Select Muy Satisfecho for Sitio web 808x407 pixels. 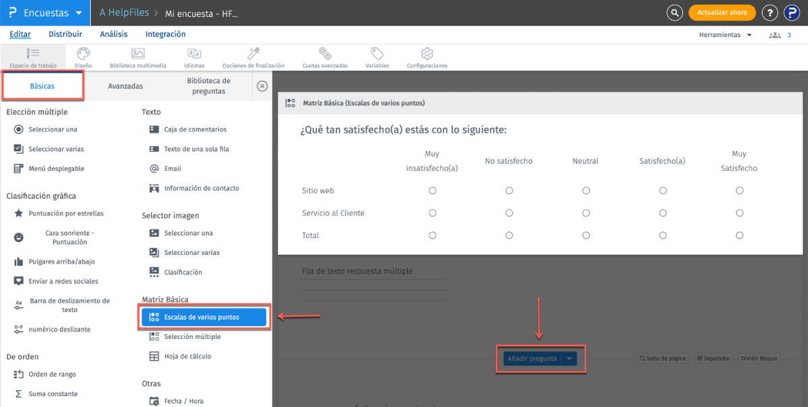[x=739, y=190]
